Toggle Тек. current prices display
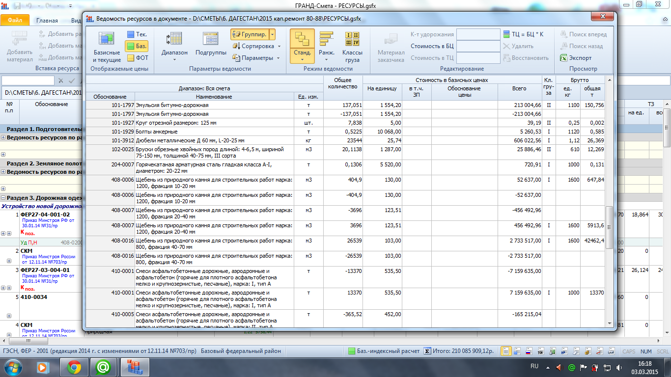The width and height of the screenshot is (671, 377). 137,34
